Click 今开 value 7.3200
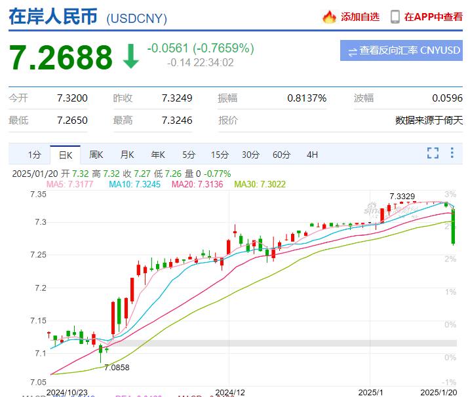The image size is (468, 397). pos(72,98)
